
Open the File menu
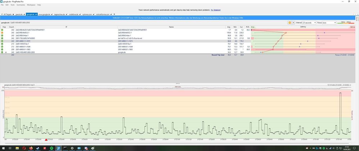pyautogui.click(x=2, y=5)
